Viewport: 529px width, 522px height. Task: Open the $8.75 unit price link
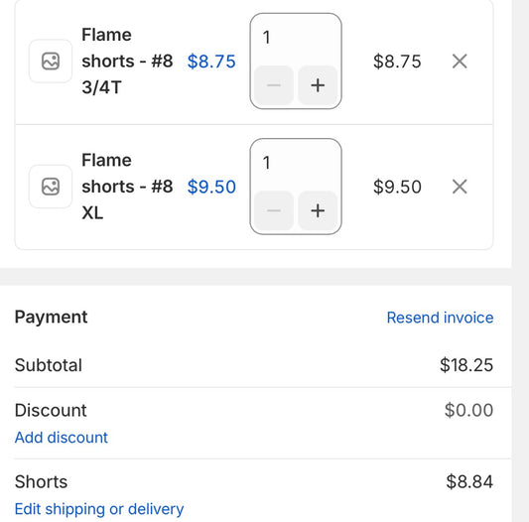tap(211, 62)
